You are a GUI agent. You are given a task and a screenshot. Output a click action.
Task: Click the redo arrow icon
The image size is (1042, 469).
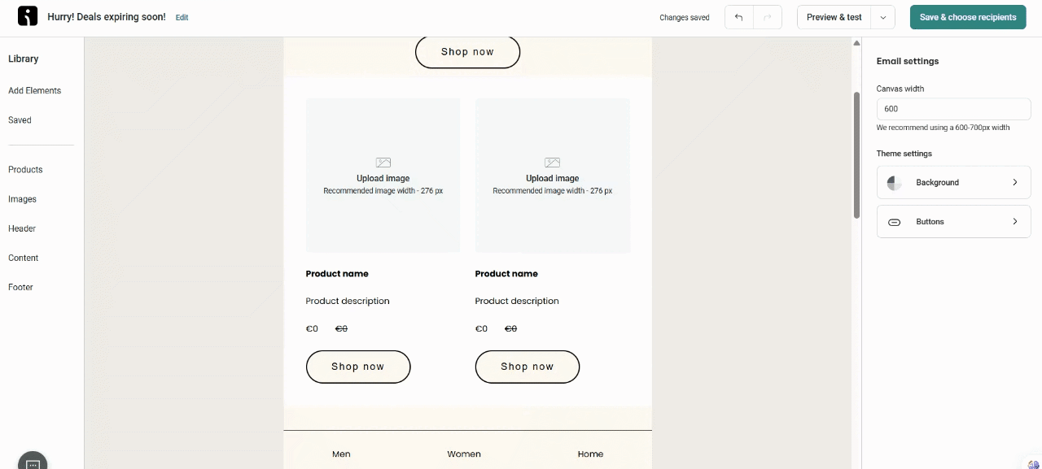point(767,17)
